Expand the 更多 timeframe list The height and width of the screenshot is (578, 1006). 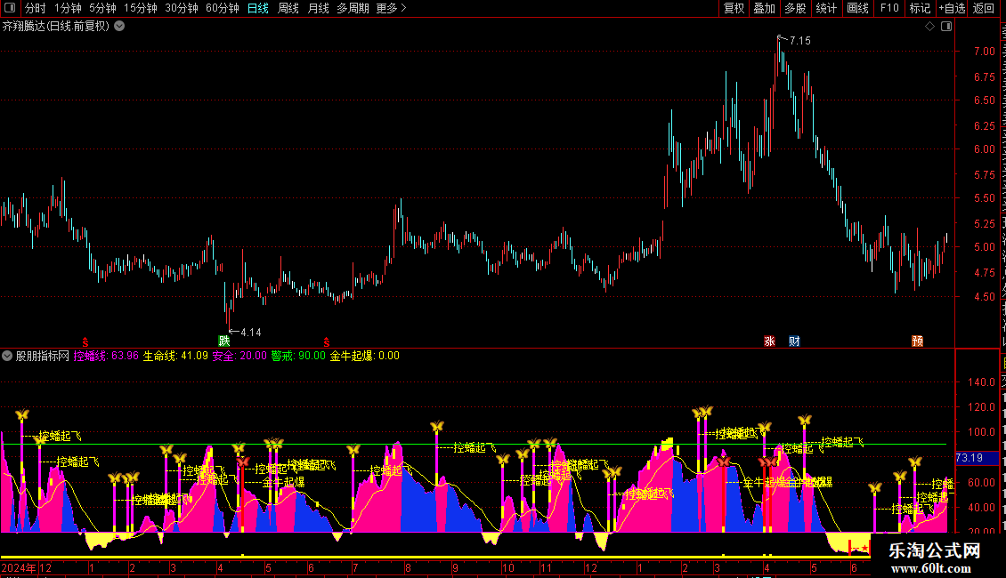pyautogui.click(x=392, y=8)
